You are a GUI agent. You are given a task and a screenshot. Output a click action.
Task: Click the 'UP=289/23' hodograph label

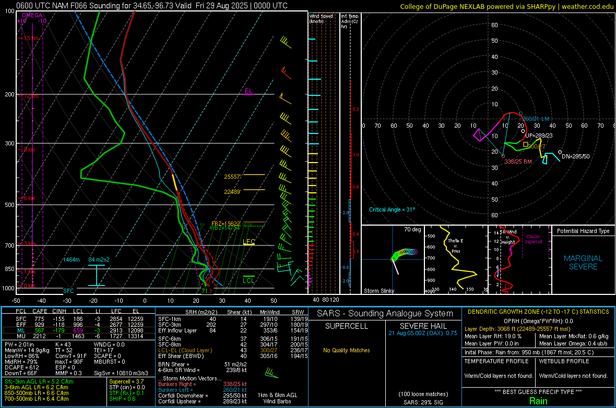tap(539, 135)
